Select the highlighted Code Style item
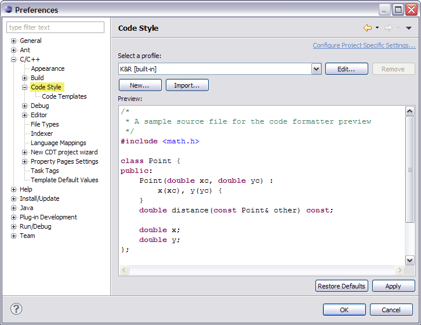Screen dimensions: 421x325 coord(47,87)
